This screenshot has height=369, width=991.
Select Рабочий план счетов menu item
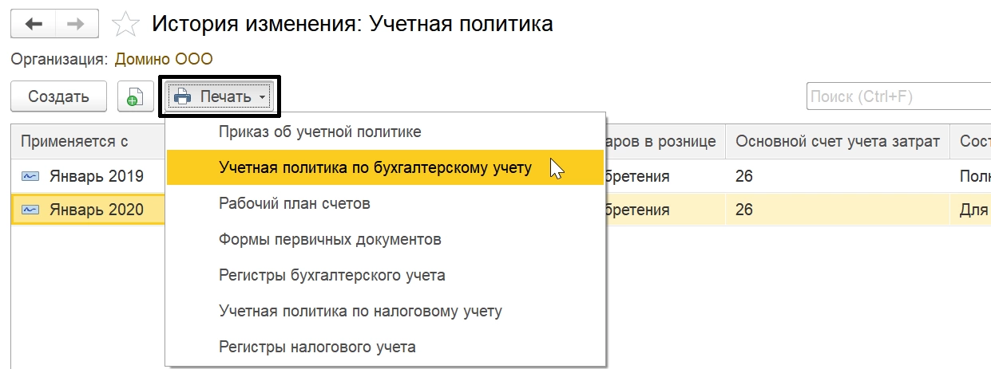[295, 203]
